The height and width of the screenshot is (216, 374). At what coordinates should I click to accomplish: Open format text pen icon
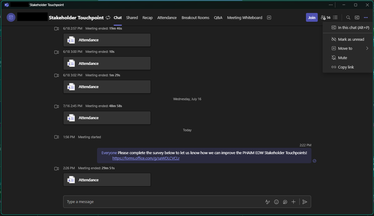coord(268,202)
